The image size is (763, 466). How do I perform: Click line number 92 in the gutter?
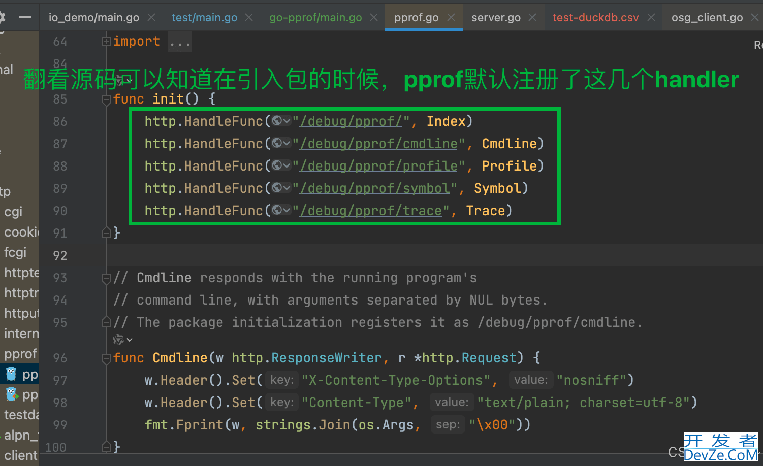point(60,255)
